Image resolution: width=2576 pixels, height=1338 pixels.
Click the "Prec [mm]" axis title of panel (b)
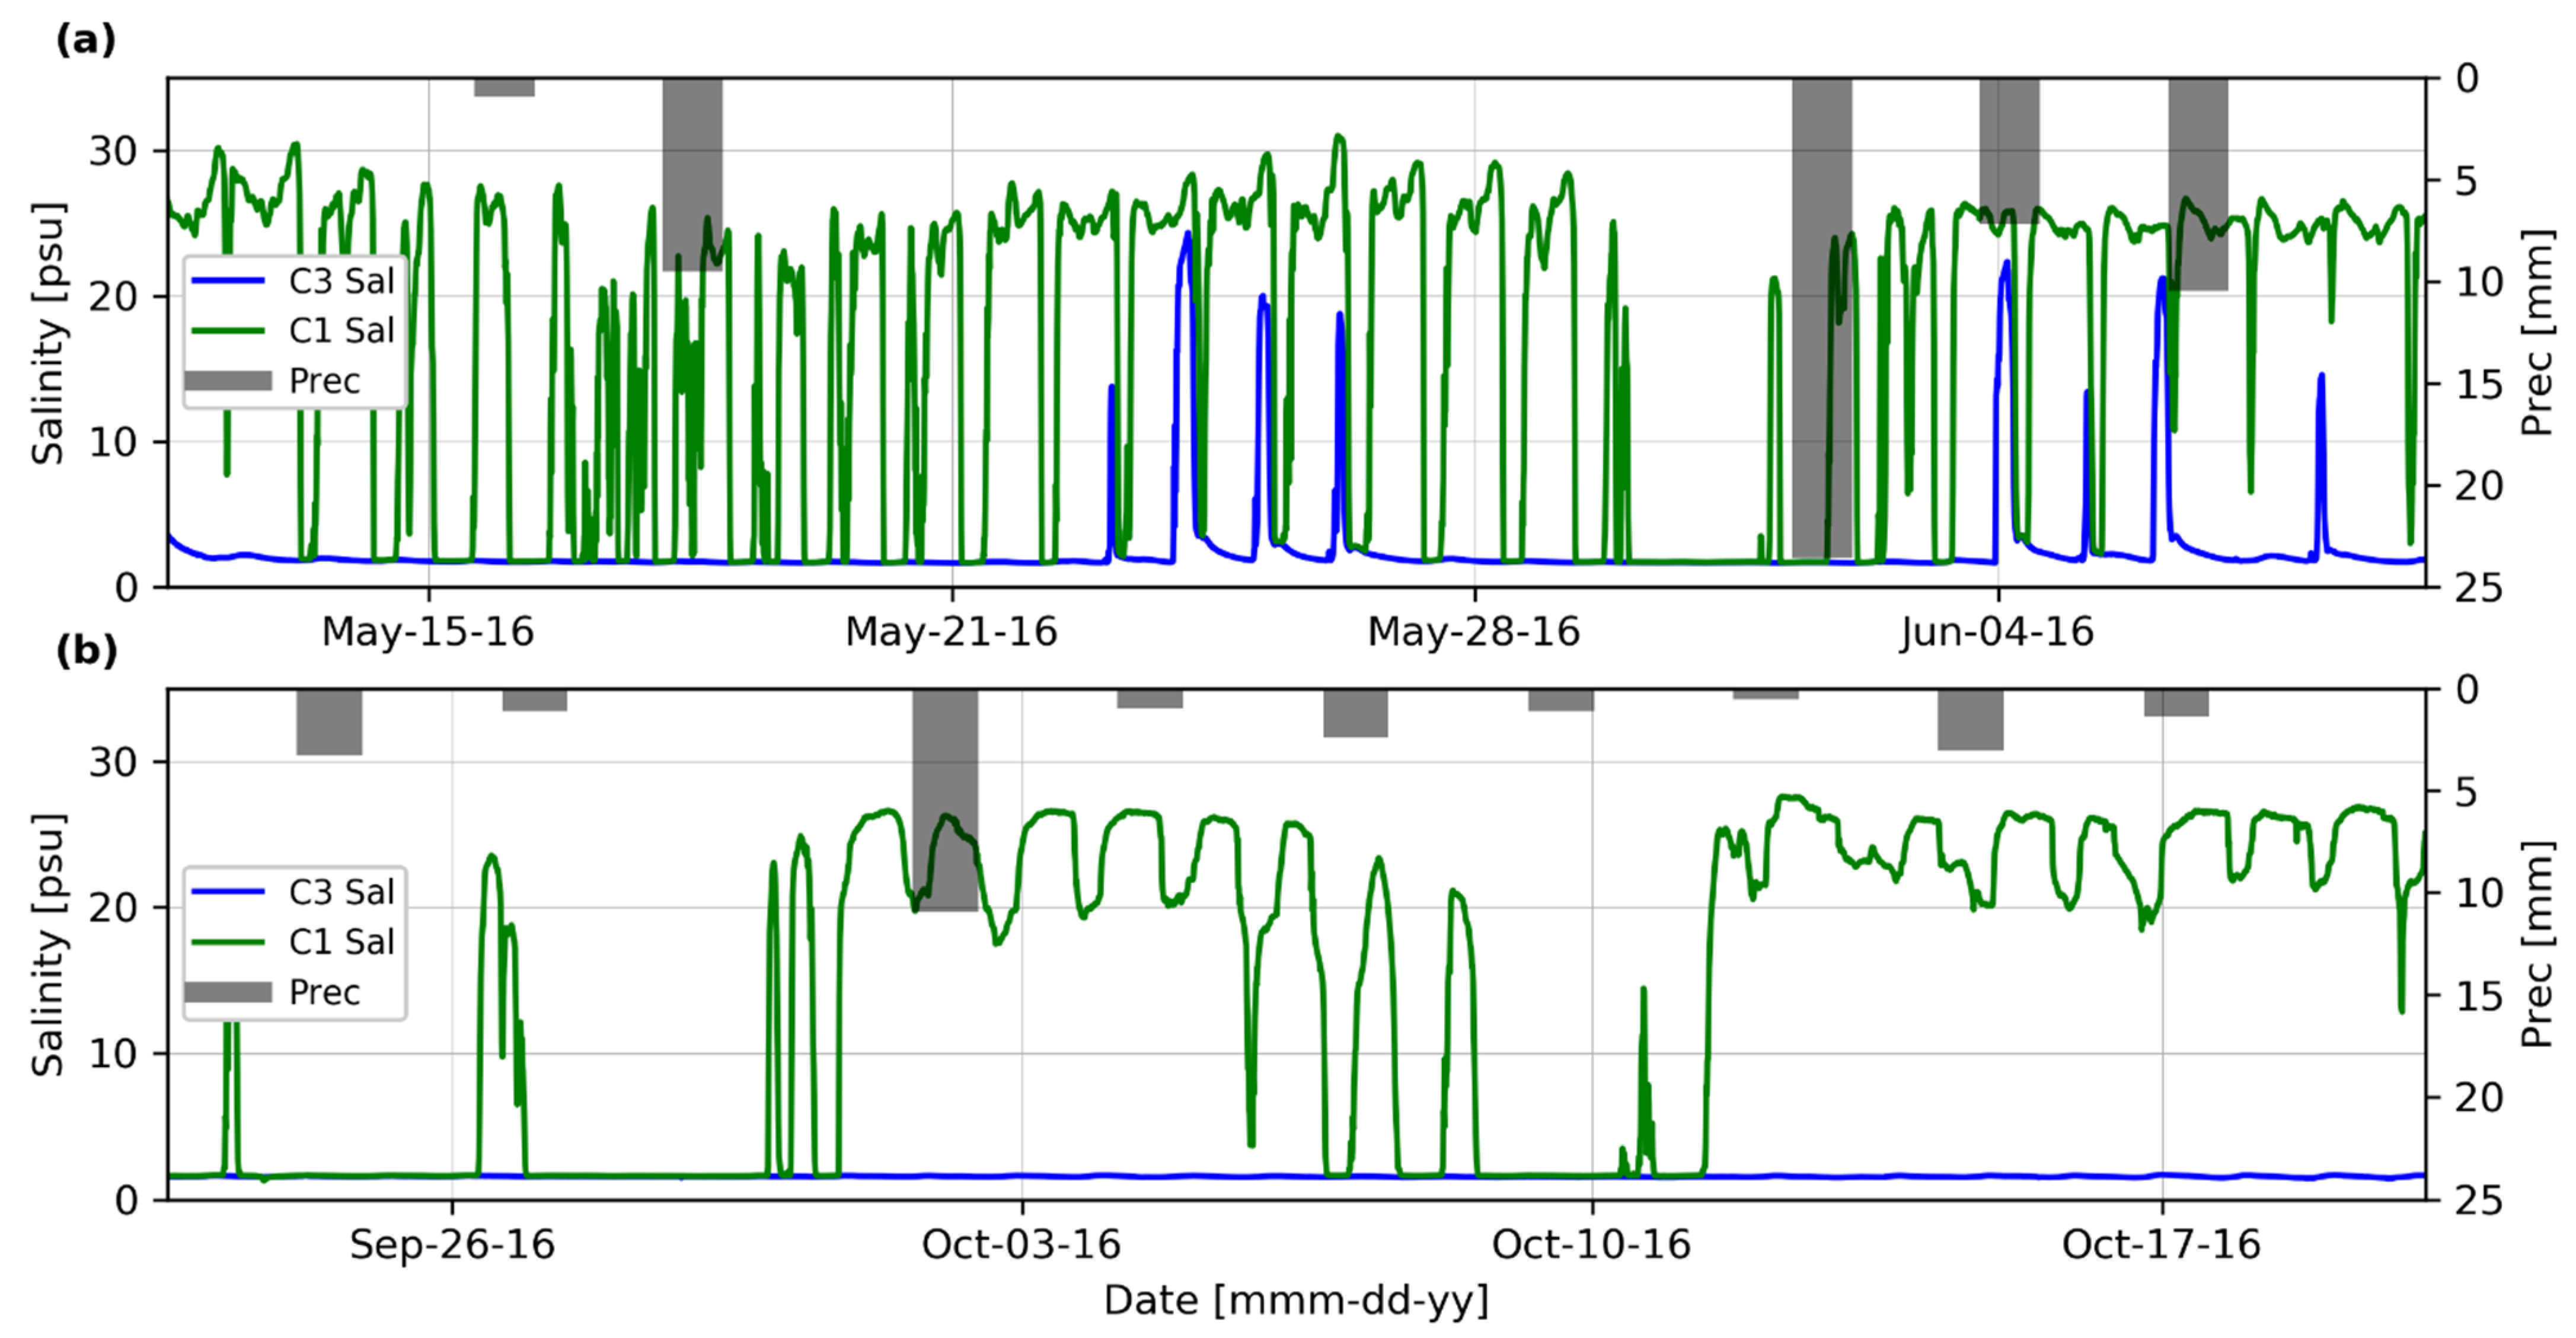tap(2537, 945)
